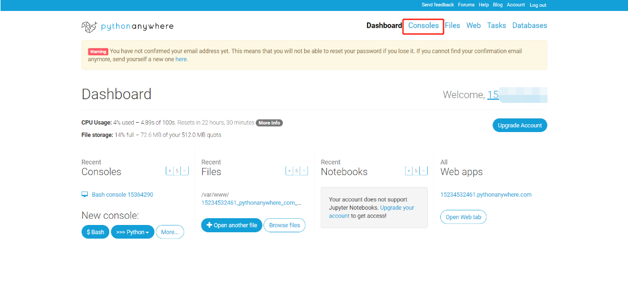Switch to the Files navigation tab
Image resolution: width=628 pixels, height=285 pixels.
tap(452, 26)
